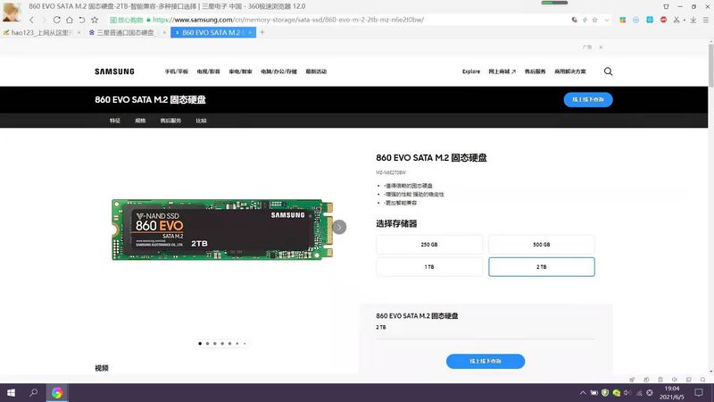Select the 1 TB storage option
714x402 pixels.
point(429,266)
